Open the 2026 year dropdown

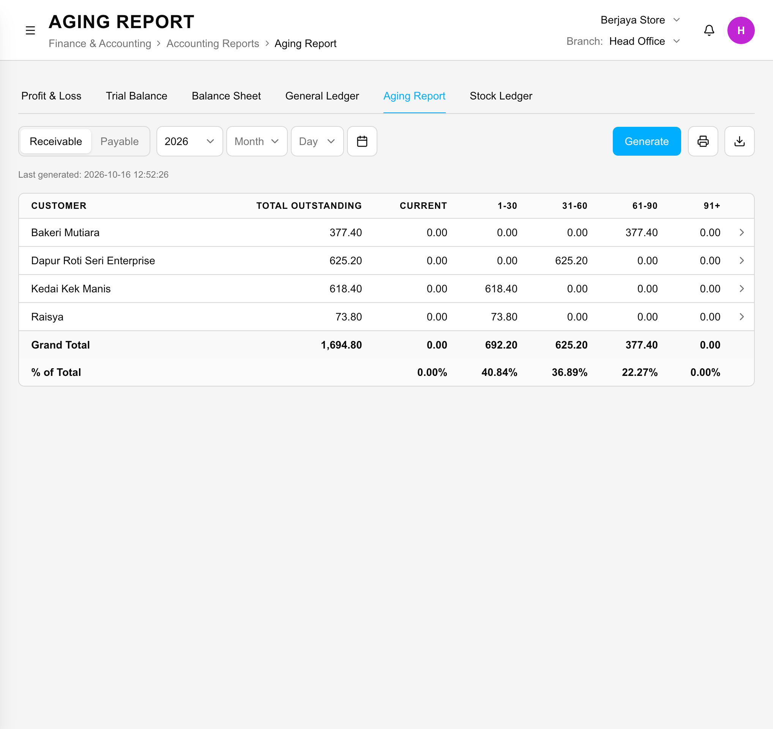pyautogui.click(x=189, y=141)
